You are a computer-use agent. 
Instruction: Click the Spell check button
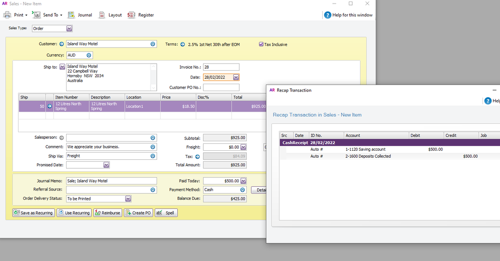(166, 213)
